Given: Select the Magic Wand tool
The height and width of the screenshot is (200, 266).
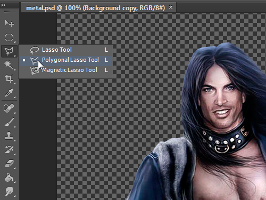Looking at the screenshot, I should pyautogui.click(x=9, y=65).
